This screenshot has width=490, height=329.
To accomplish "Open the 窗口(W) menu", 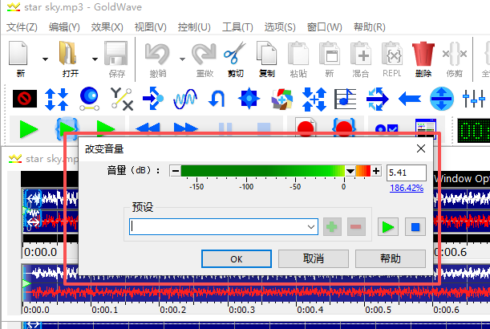I will [x=324, y=27].
